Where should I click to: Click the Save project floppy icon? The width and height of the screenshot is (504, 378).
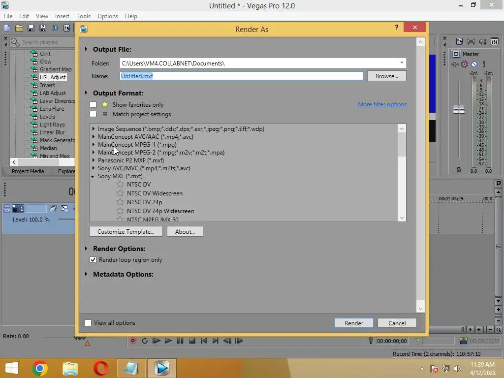point(31,28)
